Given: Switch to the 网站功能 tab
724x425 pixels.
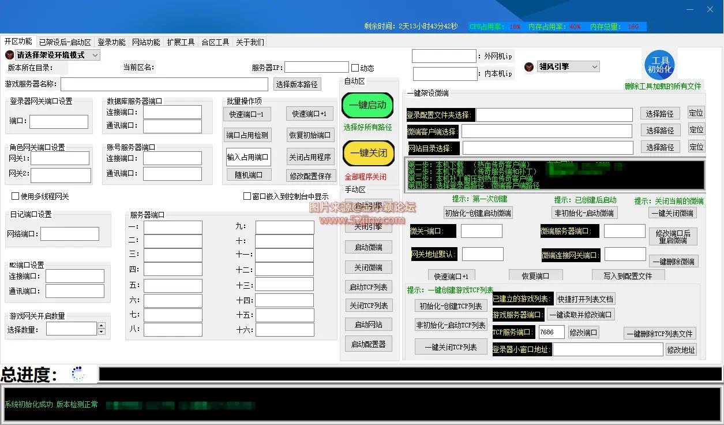Looking at the screenshot, I should [146, 41].
